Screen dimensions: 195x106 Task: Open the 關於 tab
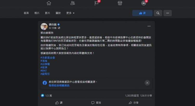click(58, 13)
